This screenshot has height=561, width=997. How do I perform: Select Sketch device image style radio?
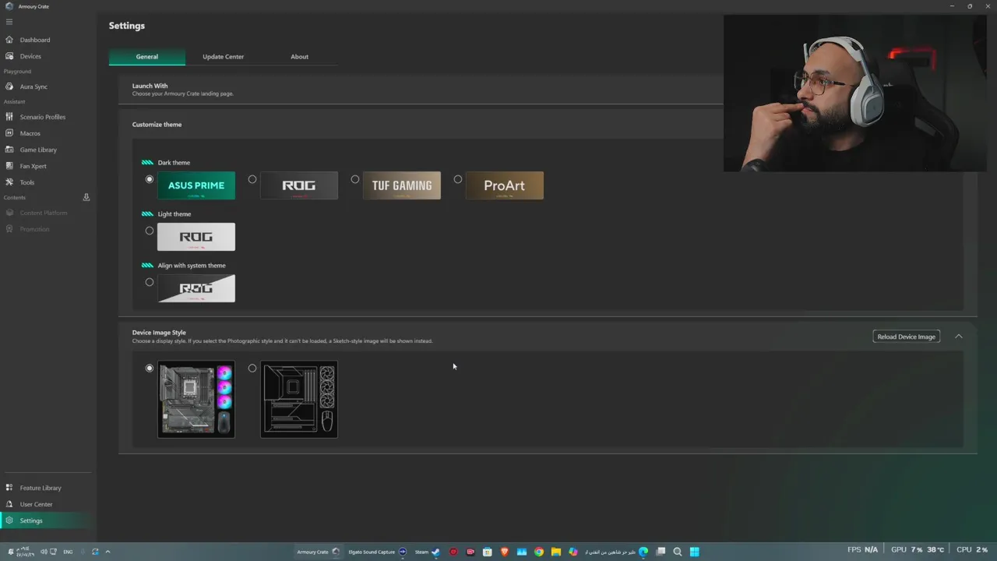click(252, 368)
